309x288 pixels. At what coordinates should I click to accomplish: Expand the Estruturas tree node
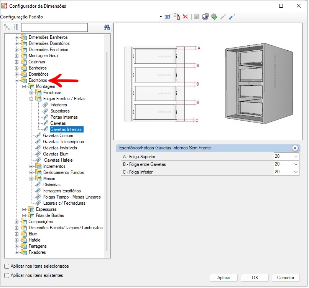(31, 93)
